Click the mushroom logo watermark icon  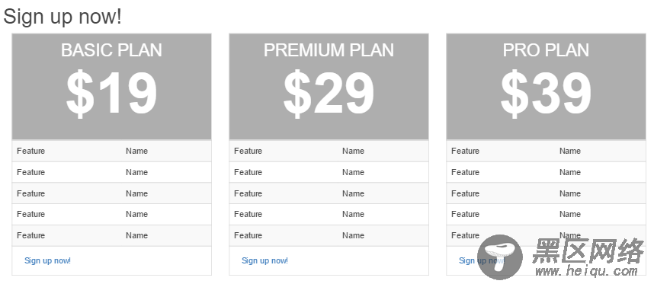click(x=500, y=257)
